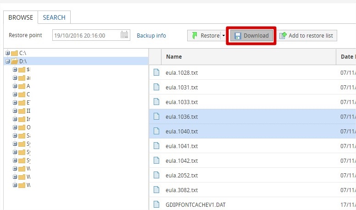The width and height of the screenshot is (356, 210).
Task: Click the restore point date field
Action: pos(86,35)
